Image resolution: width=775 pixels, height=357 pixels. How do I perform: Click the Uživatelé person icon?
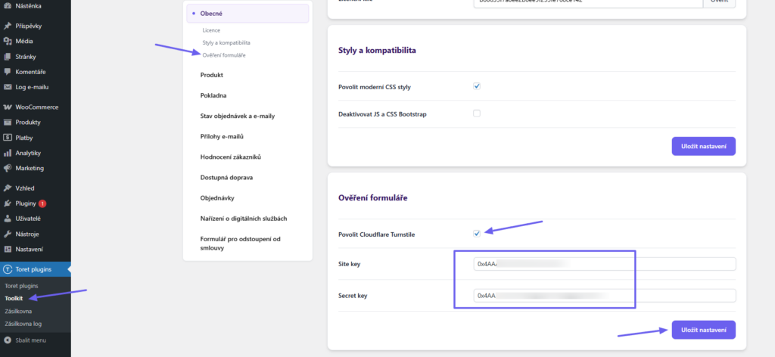pyautogui.click(x=8, y=219)
